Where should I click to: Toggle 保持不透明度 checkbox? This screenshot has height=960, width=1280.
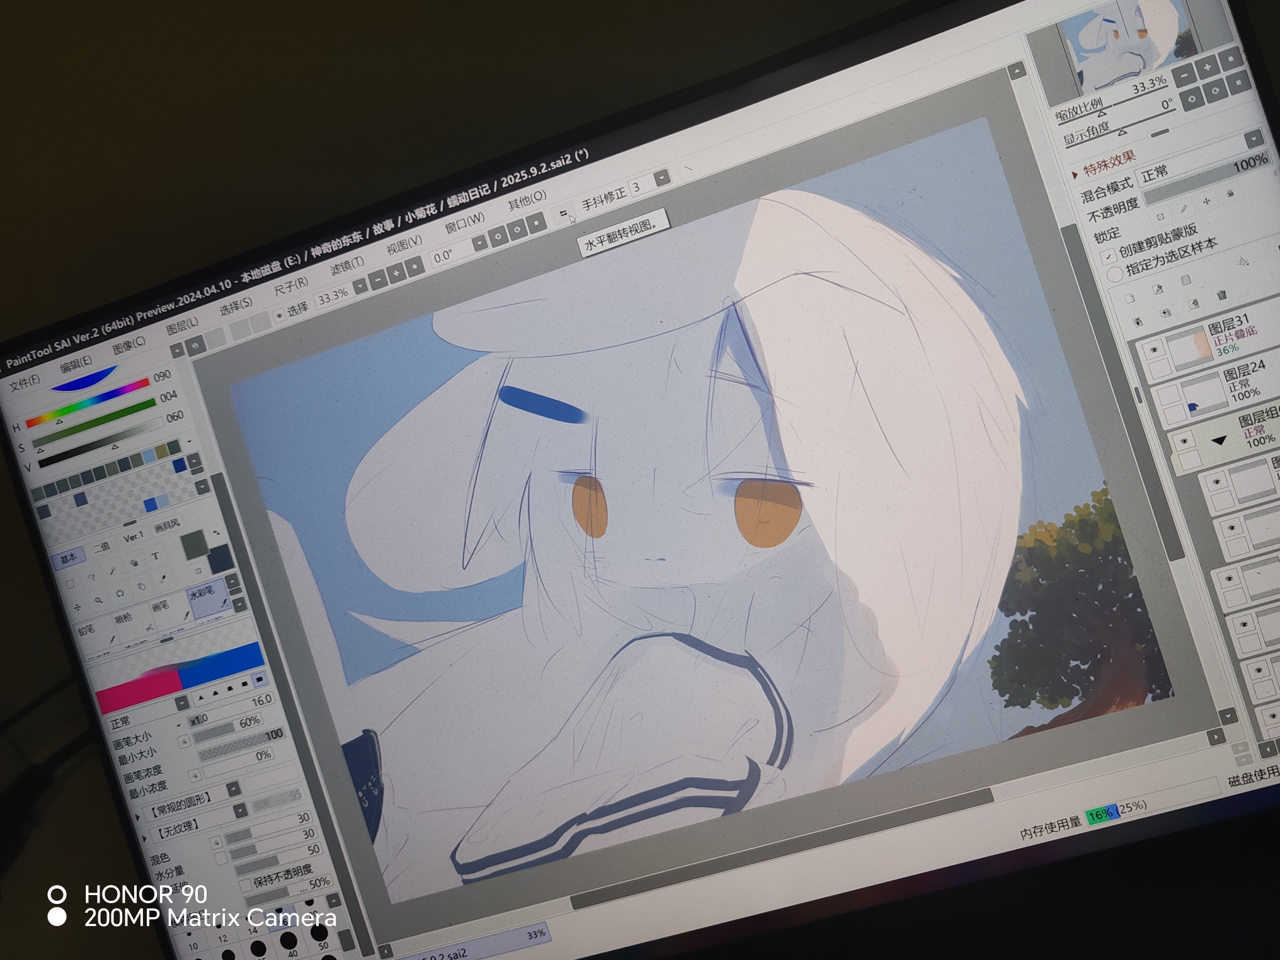[245, 885]
